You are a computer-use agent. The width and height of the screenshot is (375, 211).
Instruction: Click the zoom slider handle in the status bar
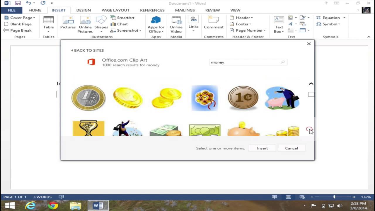334,197
